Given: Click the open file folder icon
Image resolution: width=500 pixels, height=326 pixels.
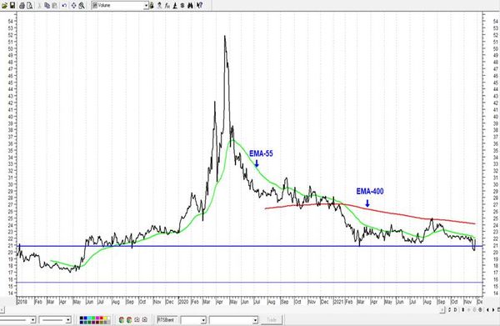Looking at the screenshot, I should tap(4, 5).
